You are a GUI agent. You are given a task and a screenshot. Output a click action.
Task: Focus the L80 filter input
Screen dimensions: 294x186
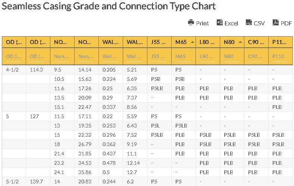coord(207,57)
